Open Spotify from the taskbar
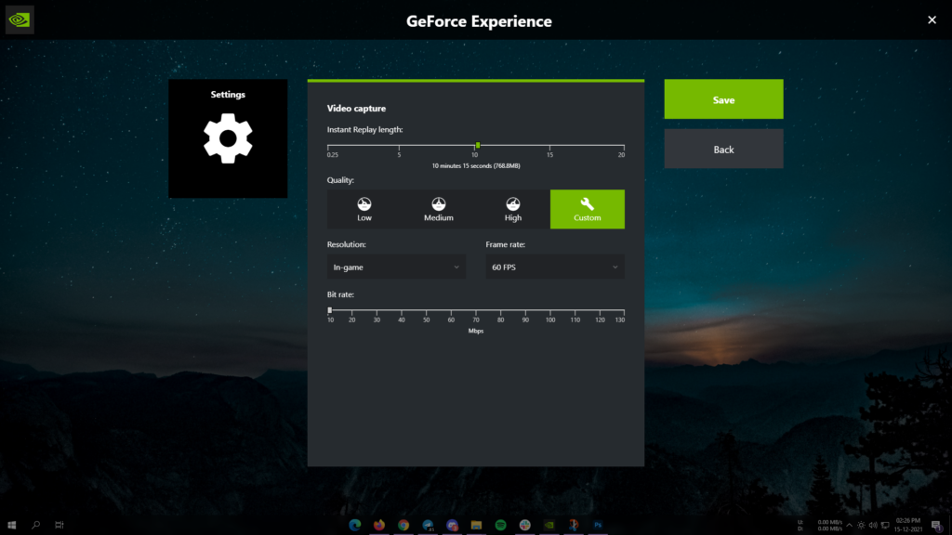The width and height of the screenshot is (952, 535). click(502, 525)
